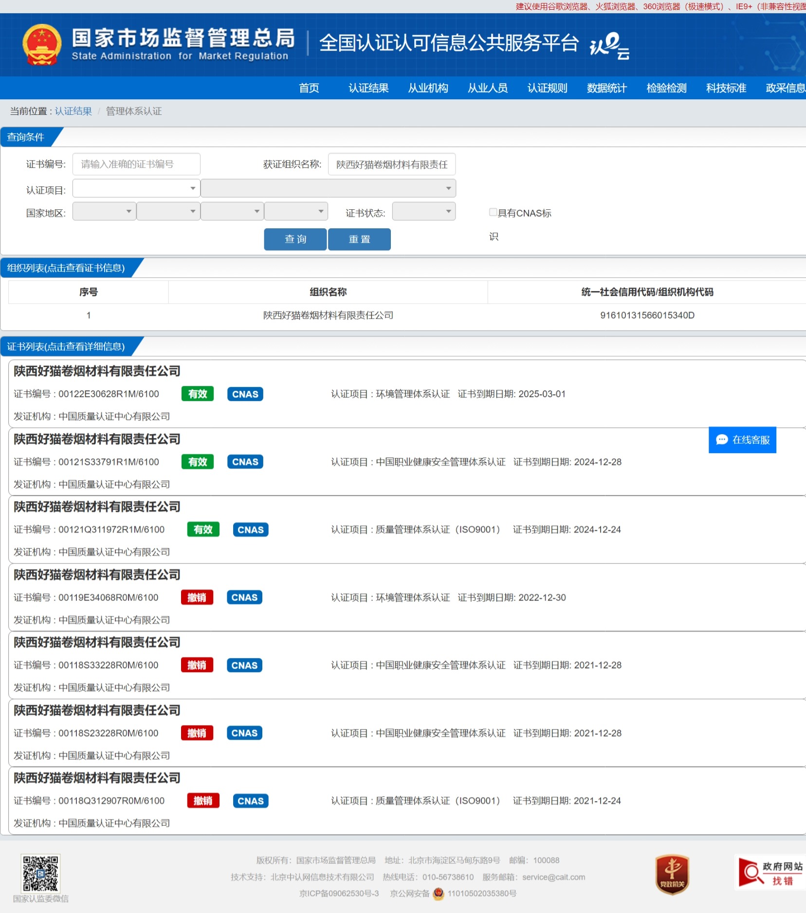Click credit code 91610131566015340D

click(647, 315)
